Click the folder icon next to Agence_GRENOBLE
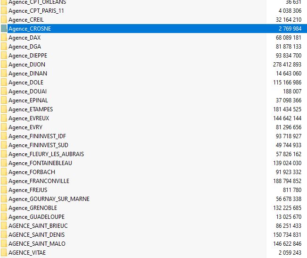Image resolution: width=307 pixels, height=258 pixels. [x=4, y=208]
